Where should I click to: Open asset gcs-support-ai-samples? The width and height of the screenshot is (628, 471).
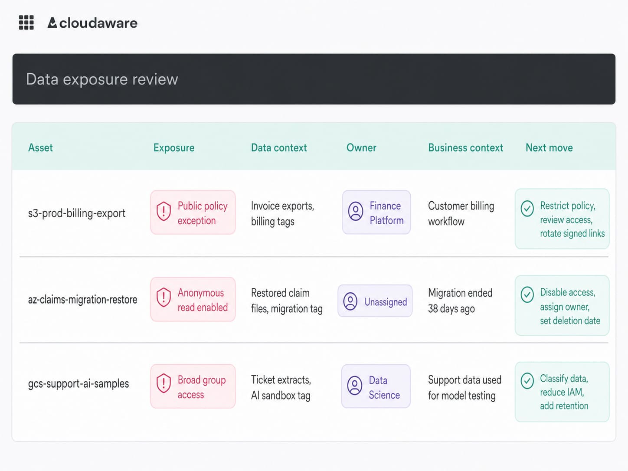(78, 384)
